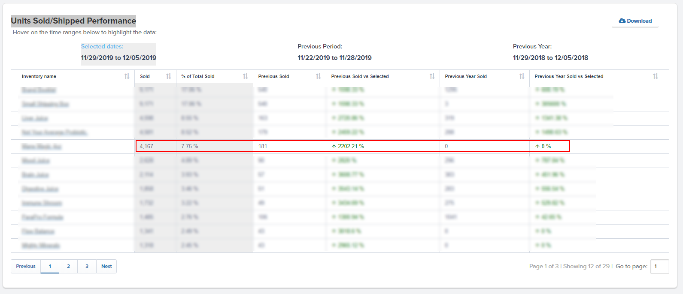Viewport: 683px width, 294px height.
Task: Sort by % of Total Sold arrows
Action: pos(245,76)
